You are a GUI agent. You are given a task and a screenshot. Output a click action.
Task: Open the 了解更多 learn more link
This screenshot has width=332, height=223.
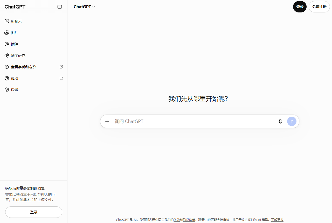[277, 220]
